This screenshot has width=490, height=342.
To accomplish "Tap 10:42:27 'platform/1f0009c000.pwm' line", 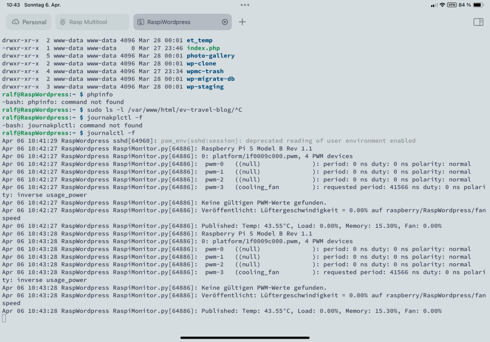I will (x=177, y=156).
